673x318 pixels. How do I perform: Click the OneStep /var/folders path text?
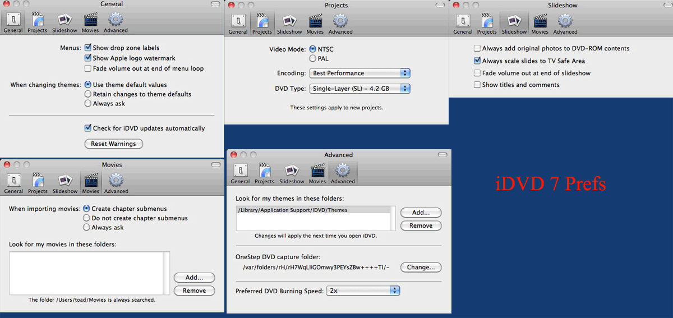coord(316,268)
